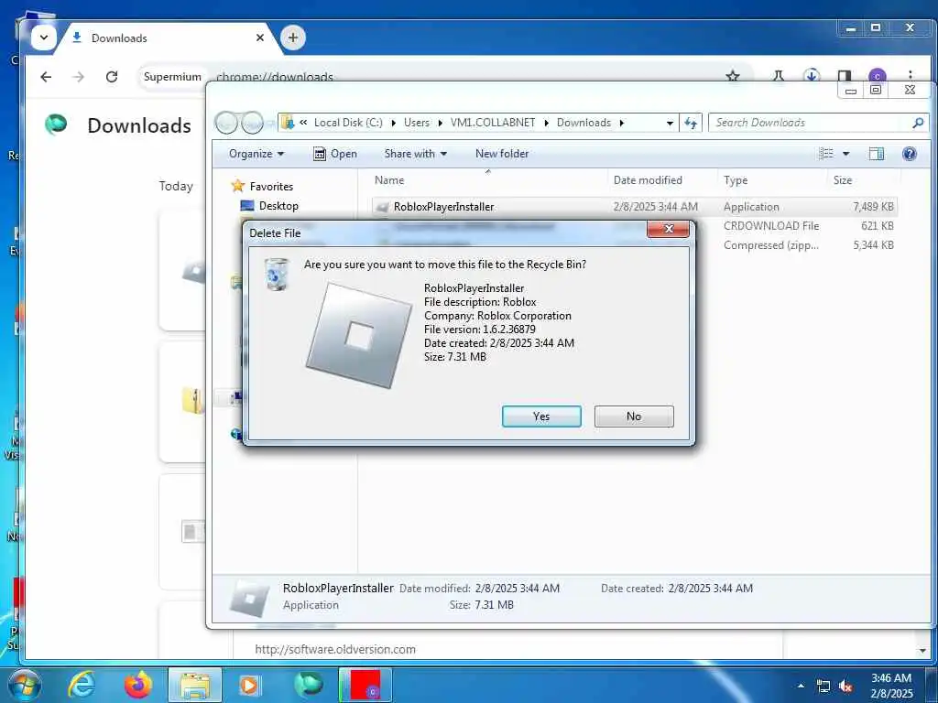
Task: Open the tab search dropdown in browser
Action: 44,38
